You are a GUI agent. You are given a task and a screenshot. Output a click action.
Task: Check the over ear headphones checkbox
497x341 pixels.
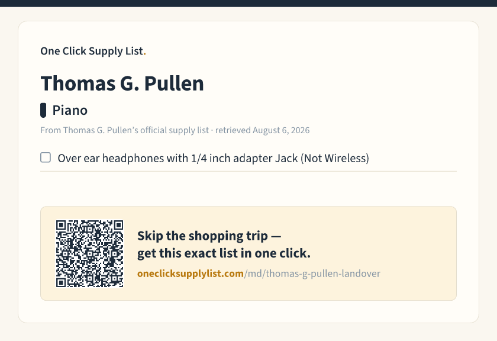pyautogui.click(x=46, y=157)
